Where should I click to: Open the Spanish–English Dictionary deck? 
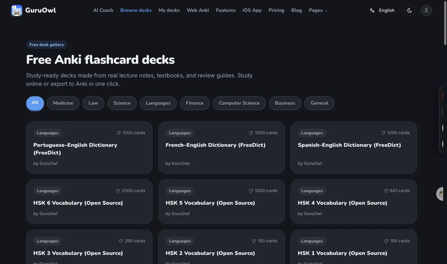pos(354,147)
